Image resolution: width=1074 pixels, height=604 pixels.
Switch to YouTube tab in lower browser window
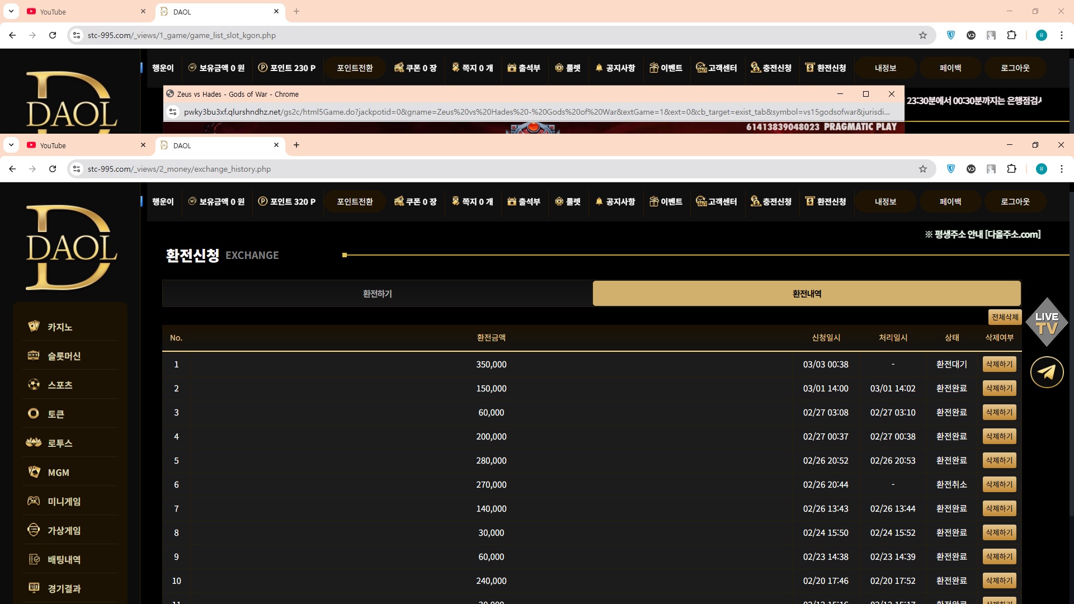53,145
